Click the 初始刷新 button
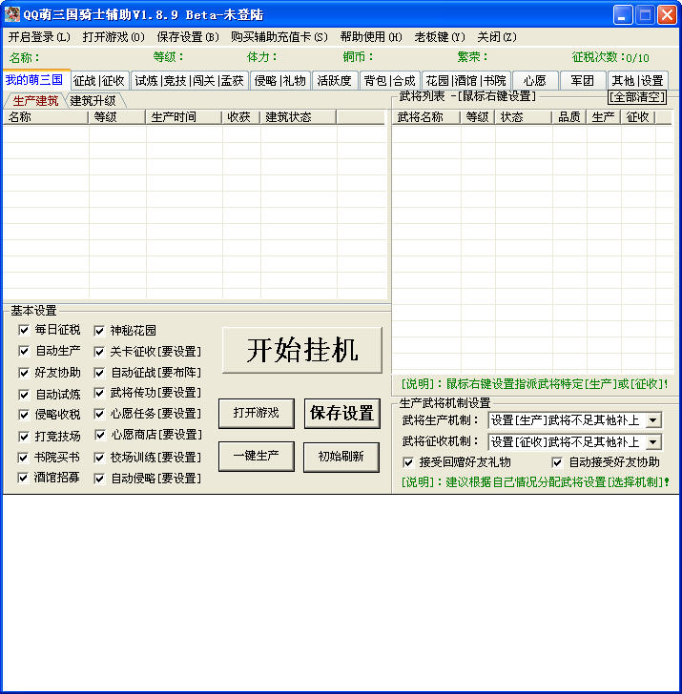Viewport: 682px width, 694px height. click(x=341, y=456)
